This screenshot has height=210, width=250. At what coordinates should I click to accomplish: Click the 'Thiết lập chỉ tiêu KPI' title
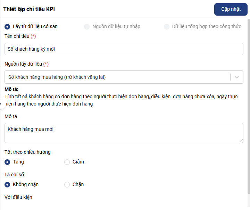[x=29, y=9]
